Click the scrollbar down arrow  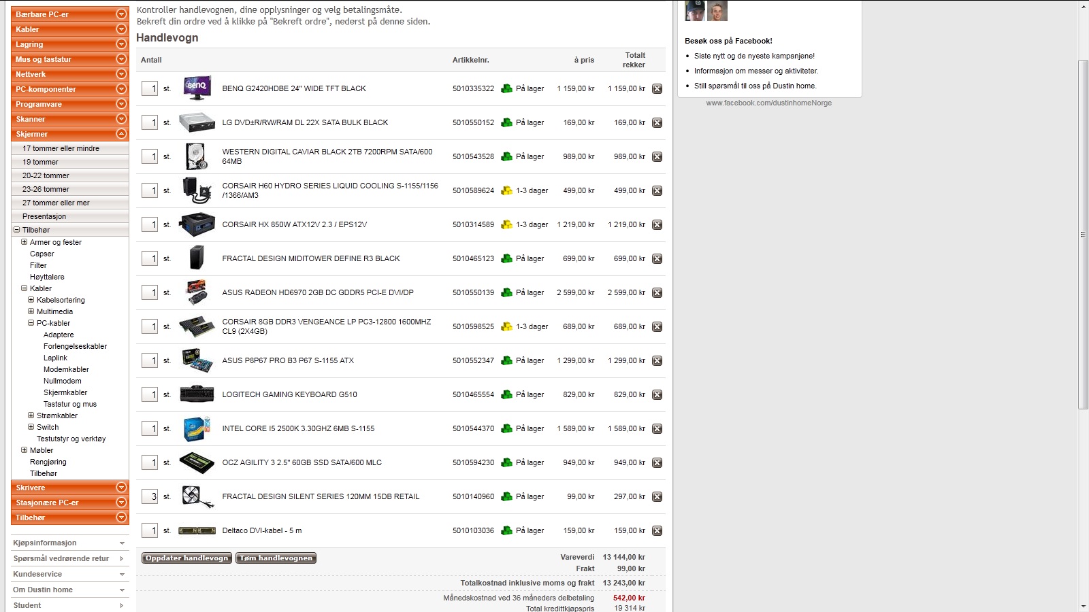click(1083, 606)
